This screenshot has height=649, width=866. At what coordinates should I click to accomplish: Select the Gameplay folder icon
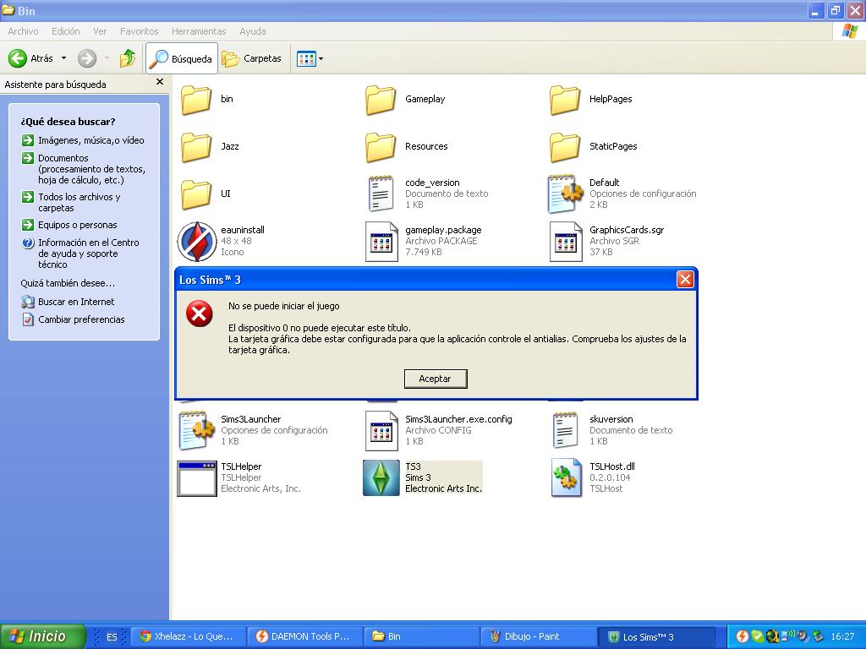(380, 100)
